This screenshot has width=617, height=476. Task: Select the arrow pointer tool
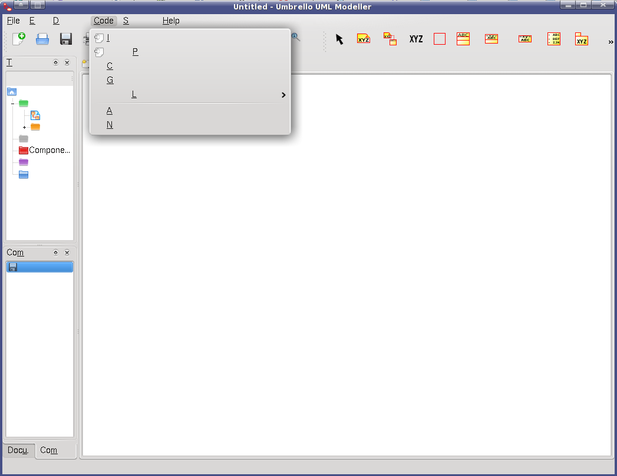point(339,39)
